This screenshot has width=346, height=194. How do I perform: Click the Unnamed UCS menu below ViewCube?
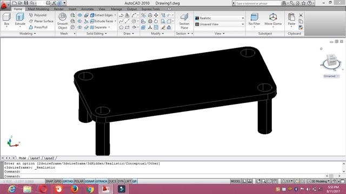[331, 76]
